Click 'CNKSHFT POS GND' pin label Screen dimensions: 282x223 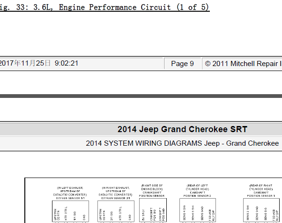point(162,215)
